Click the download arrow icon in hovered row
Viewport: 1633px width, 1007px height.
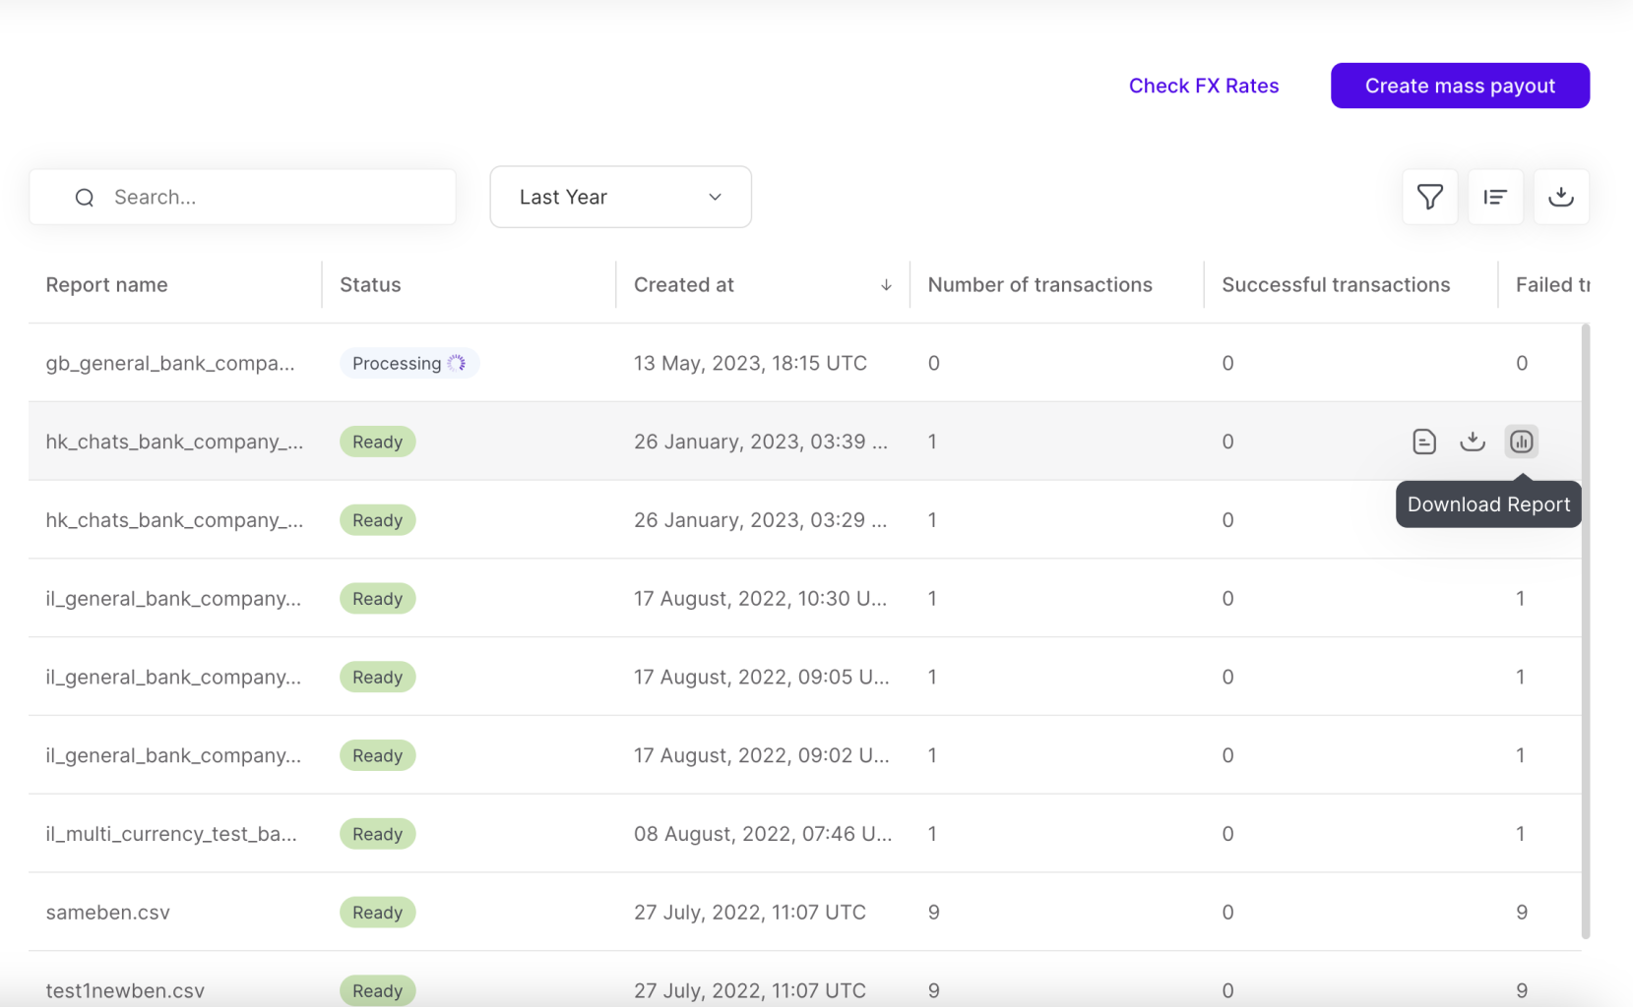[x=1472, y=442]
